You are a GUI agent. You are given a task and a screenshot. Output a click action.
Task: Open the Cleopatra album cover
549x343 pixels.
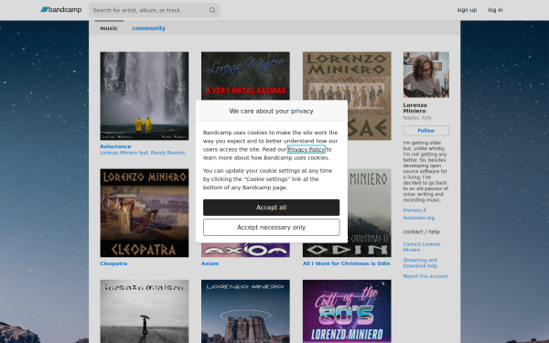coord(145,213)
